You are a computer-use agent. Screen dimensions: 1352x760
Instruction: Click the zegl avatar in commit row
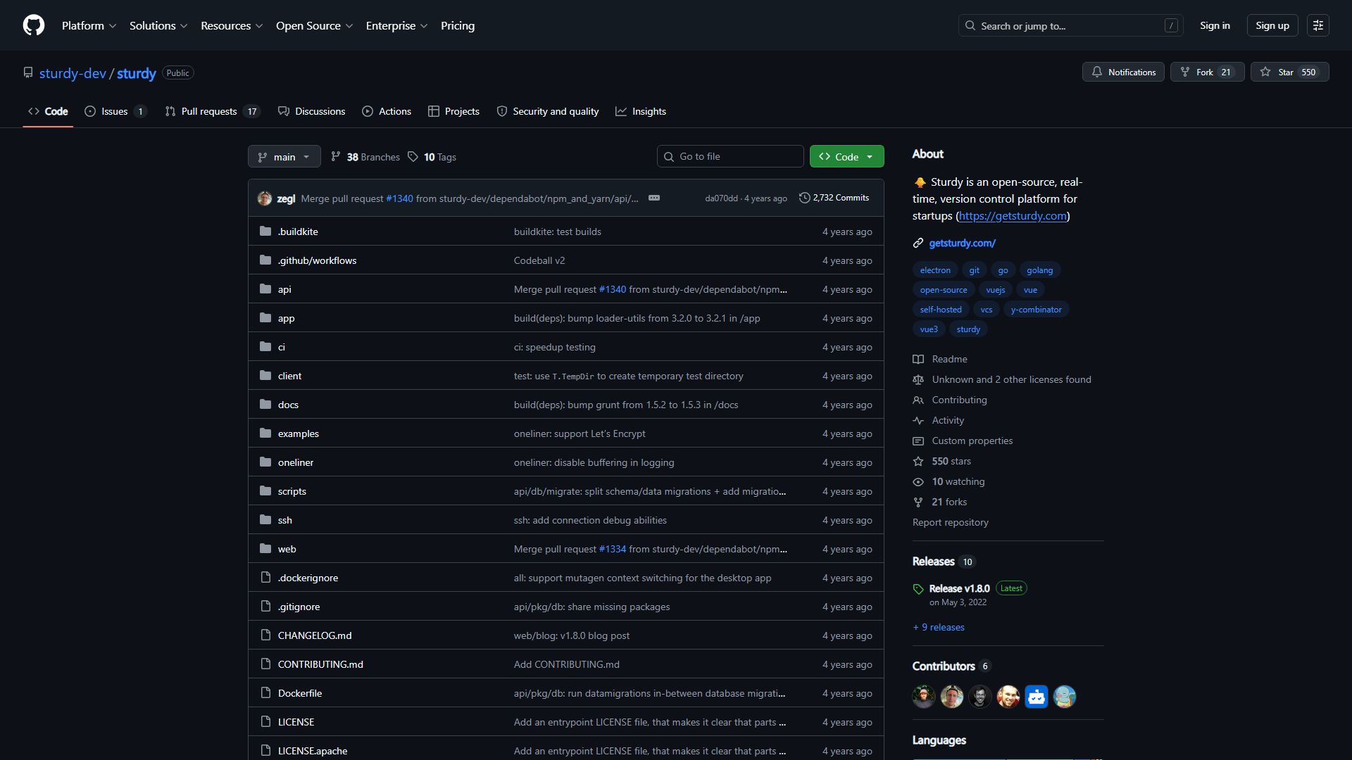coord(265,198)
